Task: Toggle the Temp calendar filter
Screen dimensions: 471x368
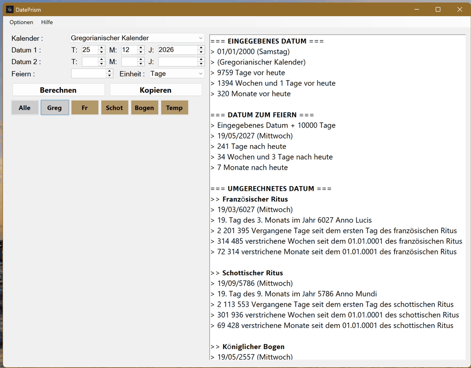Action: [x=175, y=107]
